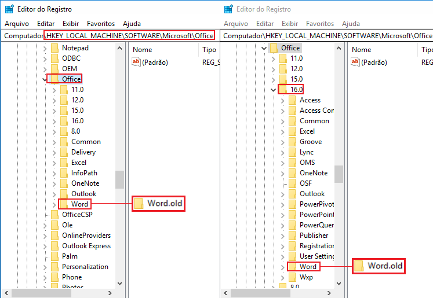Select Delivery folder icon in left tree

coord(64,152)
